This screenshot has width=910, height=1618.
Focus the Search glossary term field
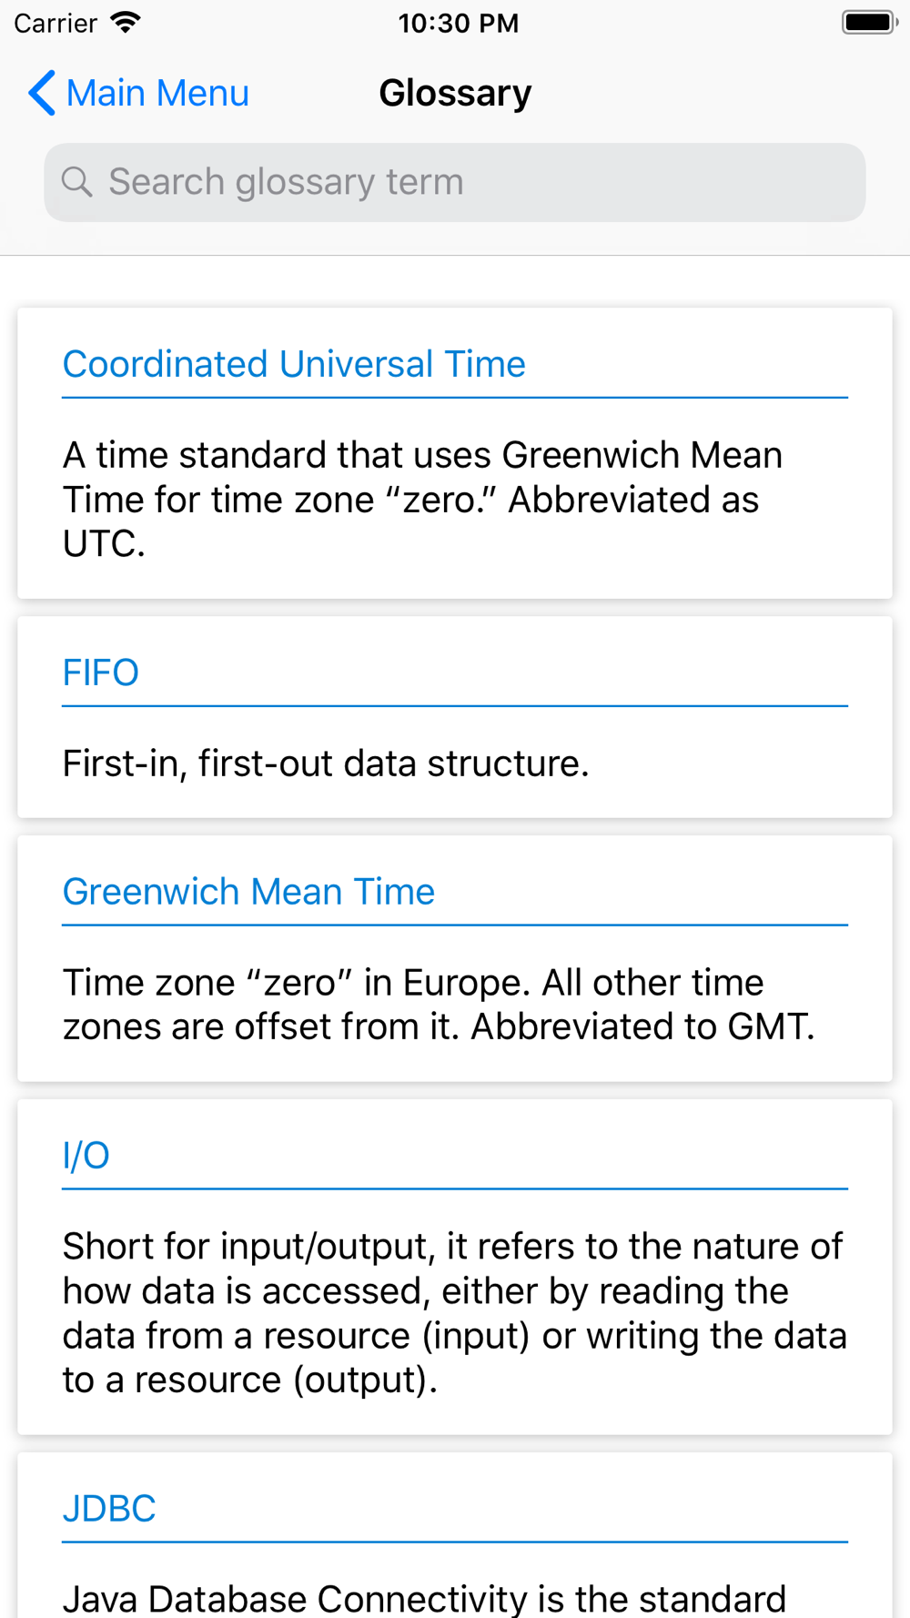(455, 182)
